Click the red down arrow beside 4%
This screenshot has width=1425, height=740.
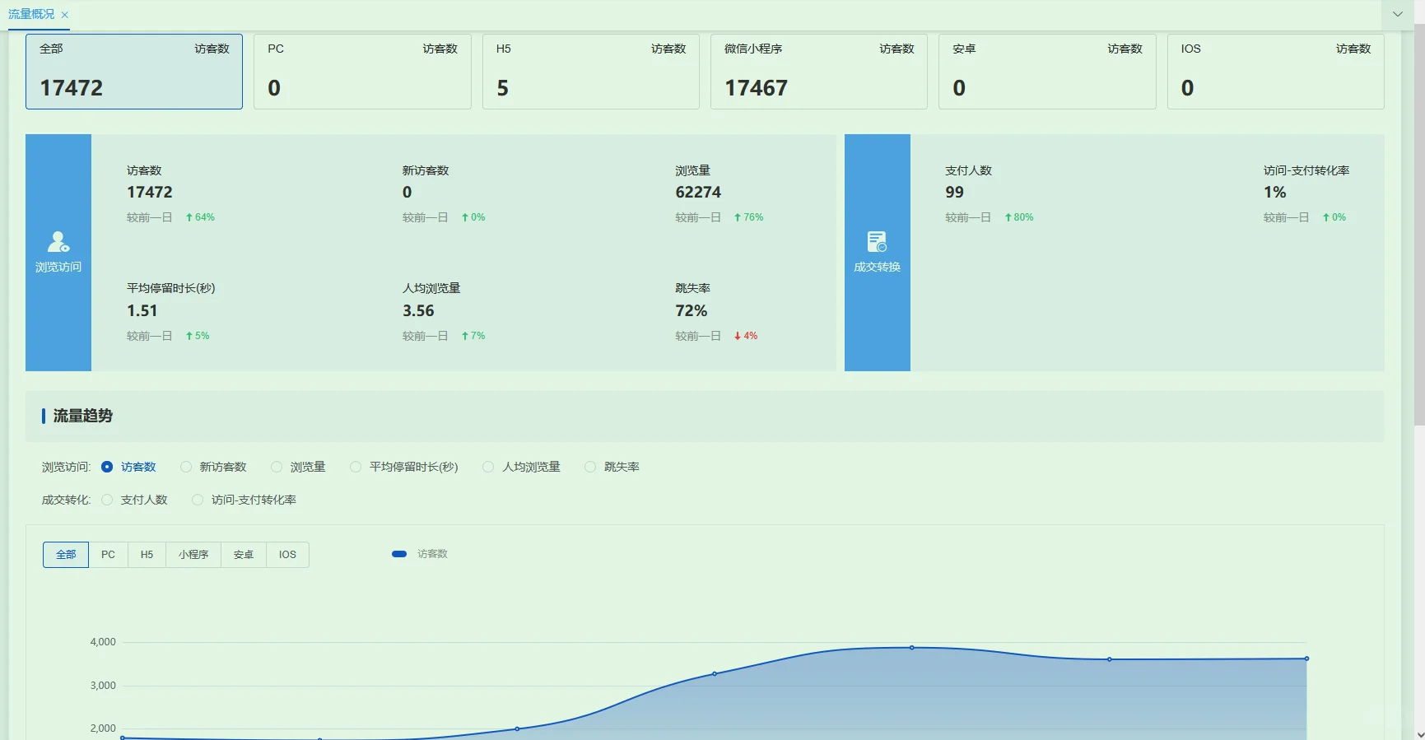coord(738,336)
